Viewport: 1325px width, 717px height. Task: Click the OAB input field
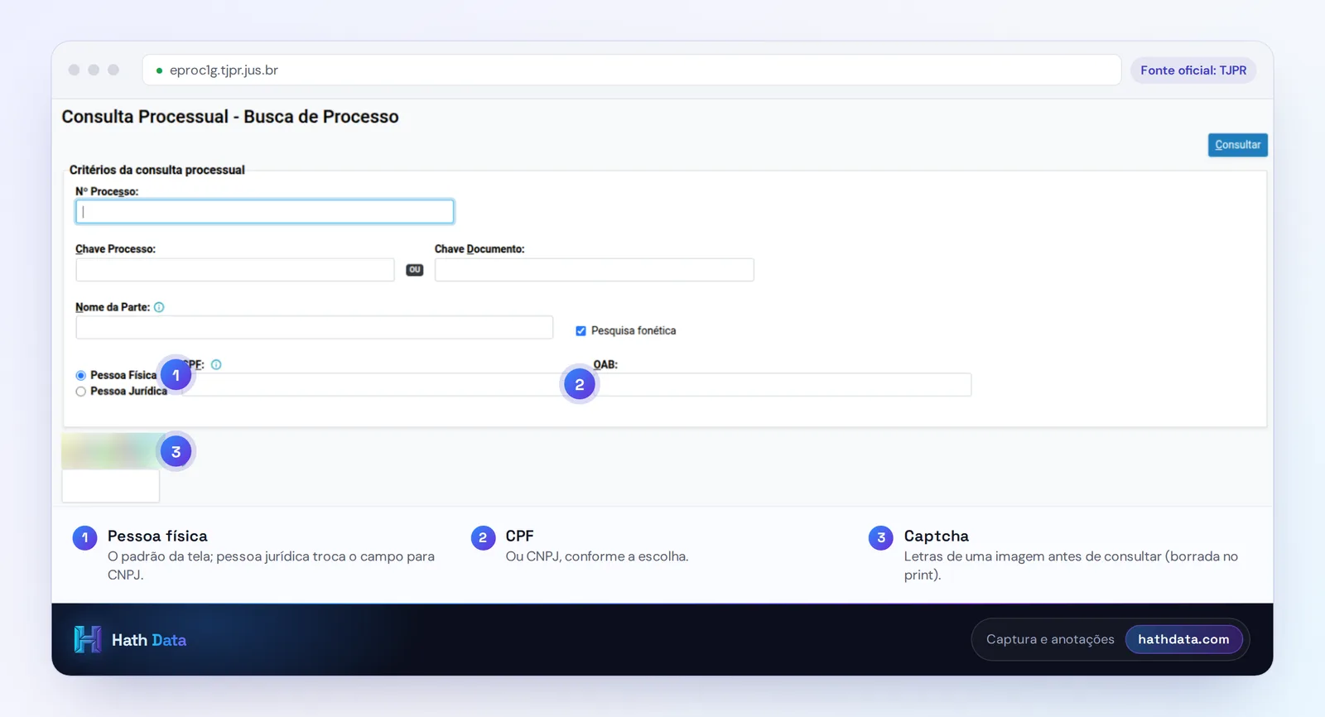pyautogui.click(x=783, y=384)
